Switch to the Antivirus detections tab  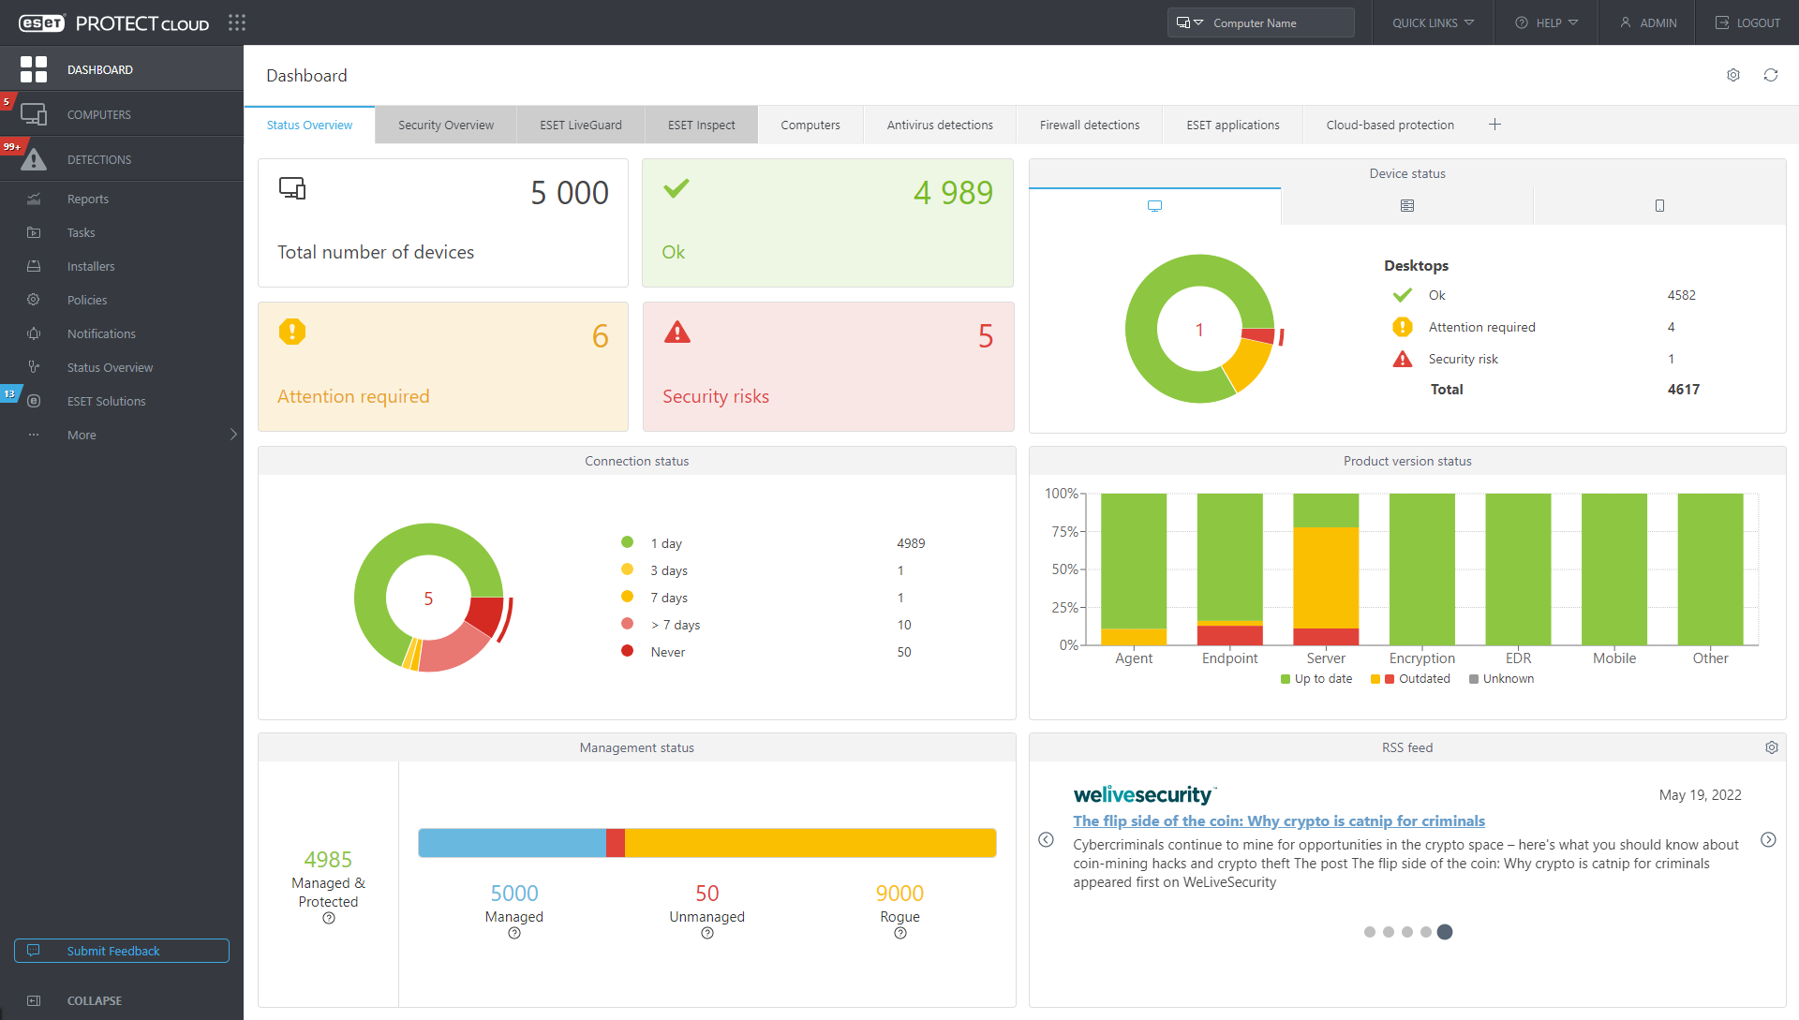coord(939,125)
